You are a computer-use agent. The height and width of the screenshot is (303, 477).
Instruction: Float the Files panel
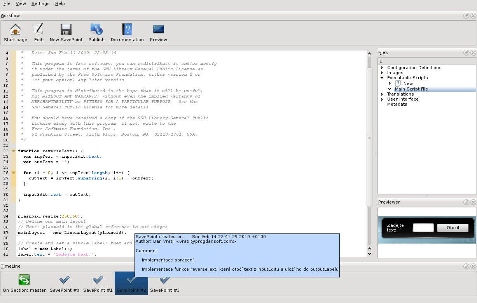[x=466, y=52]
